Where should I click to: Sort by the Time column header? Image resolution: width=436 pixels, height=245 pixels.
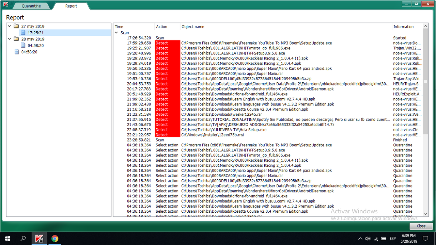coord(134,27)
